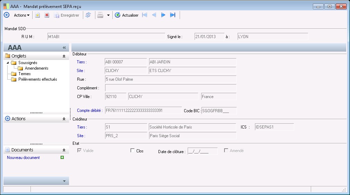Viewport: 350px width, 195px height.
Task: Click the double-arrow sync icon in toolbar
Action: click(x=88, y=15)
